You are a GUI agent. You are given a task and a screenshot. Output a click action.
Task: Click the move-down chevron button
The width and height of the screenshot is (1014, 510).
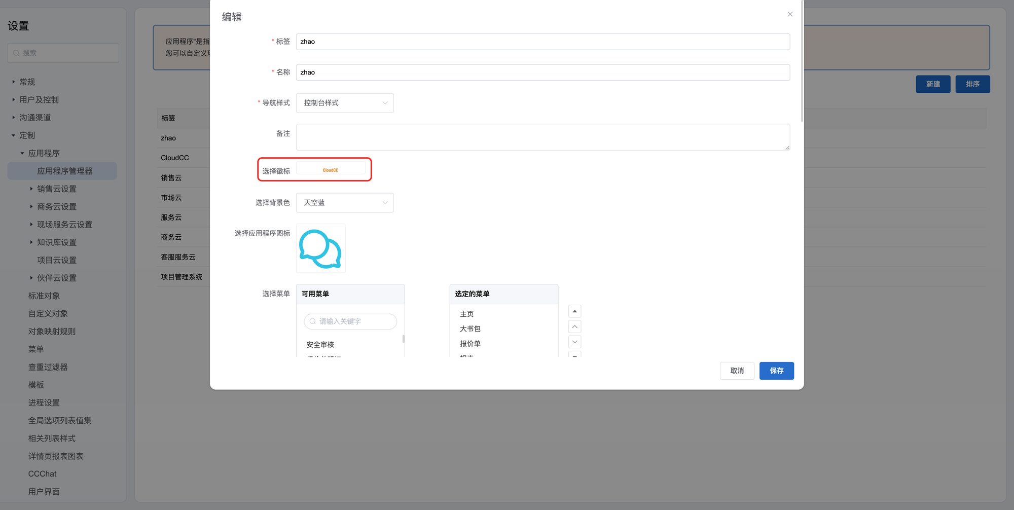coord(574,342)
